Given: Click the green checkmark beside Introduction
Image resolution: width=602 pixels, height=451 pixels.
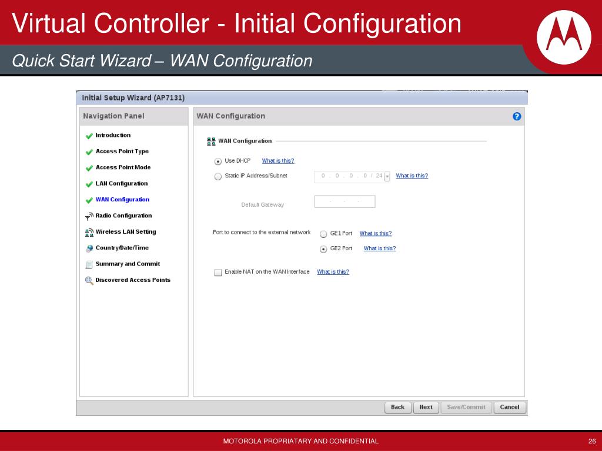Looking at the screenshot, I should click(x=89, y=136).
